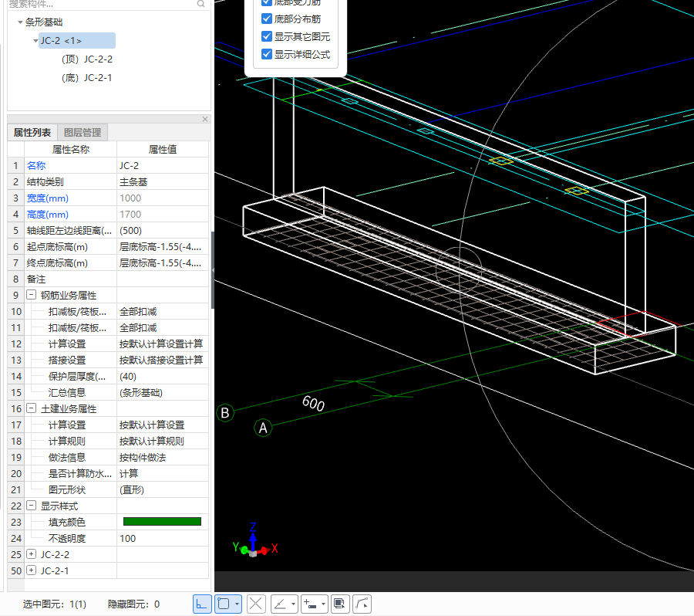Click the search magnifier icon in component box
The height and width of the screenshot is (616, 694).
(201, 4)
